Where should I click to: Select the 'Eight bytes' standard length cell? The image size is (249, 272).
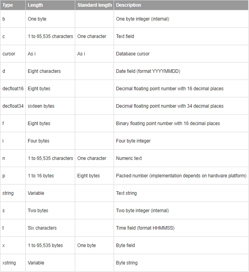pos(89,176)
